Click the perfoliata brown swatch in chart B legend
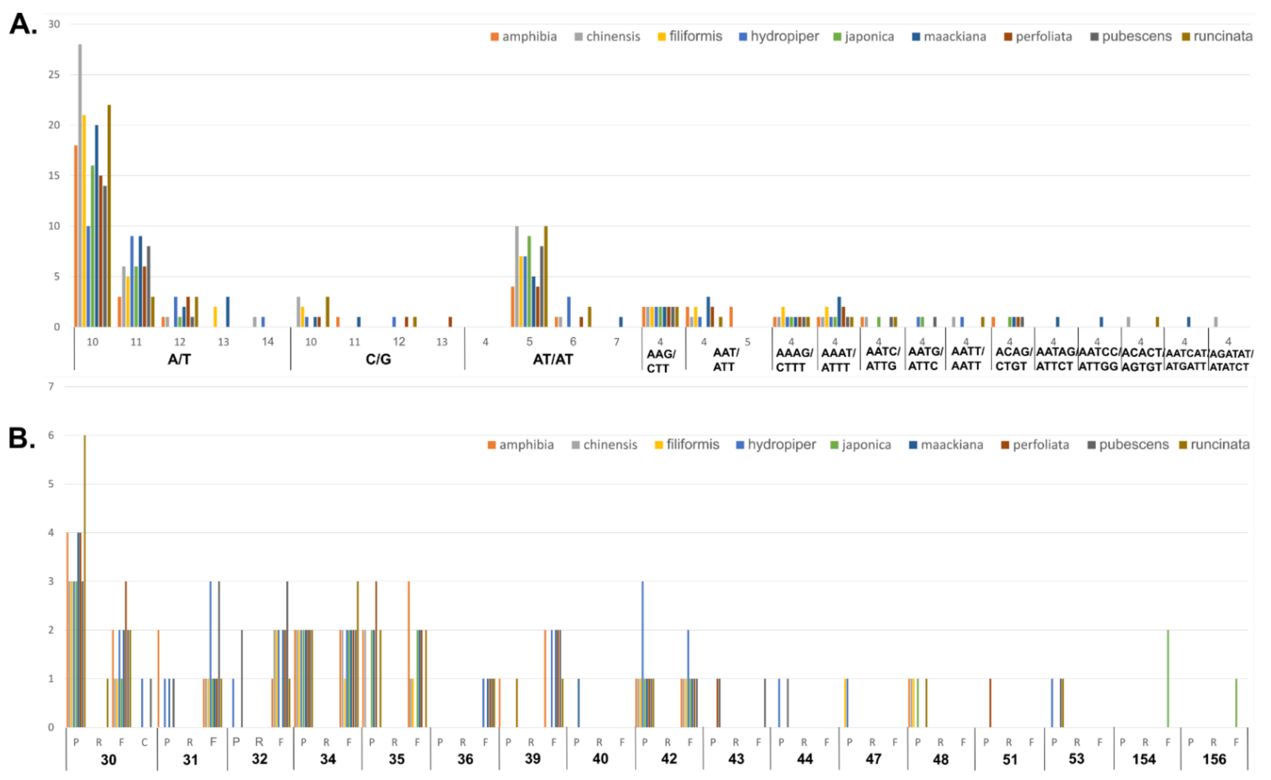The width and height of the screenshot is (1271, 780). (x=1005, y=445)
